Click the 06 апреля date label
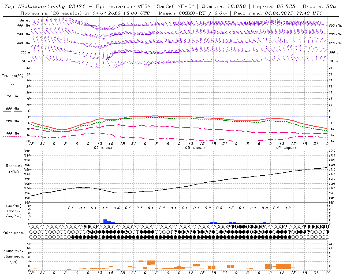The height and width of the screenshot is (275, 343). click(195, 148)
